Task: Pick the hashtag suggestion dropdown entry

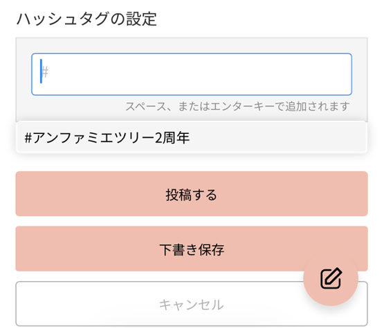Action: pos(192,137)
